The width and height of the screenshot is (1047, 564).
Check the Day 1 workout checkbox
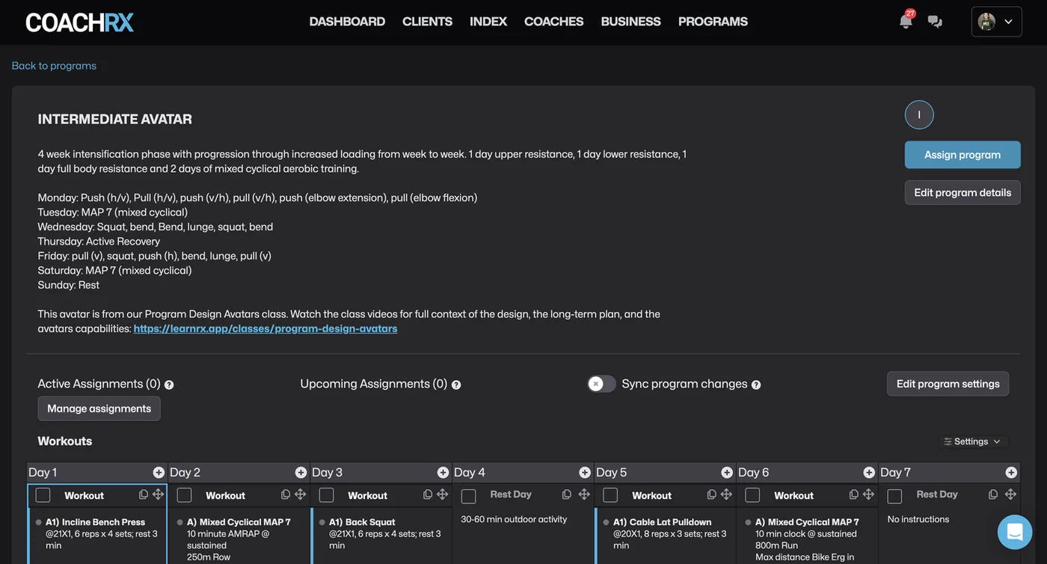43,495
